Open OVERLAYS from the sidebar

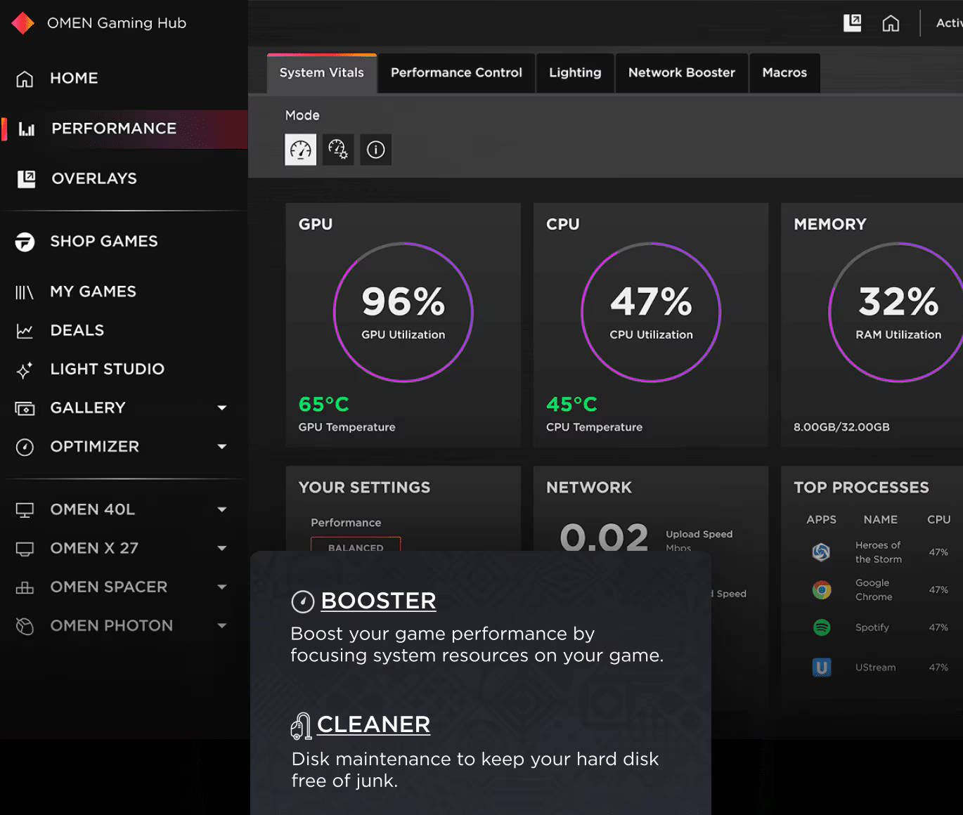coord(94,179)
